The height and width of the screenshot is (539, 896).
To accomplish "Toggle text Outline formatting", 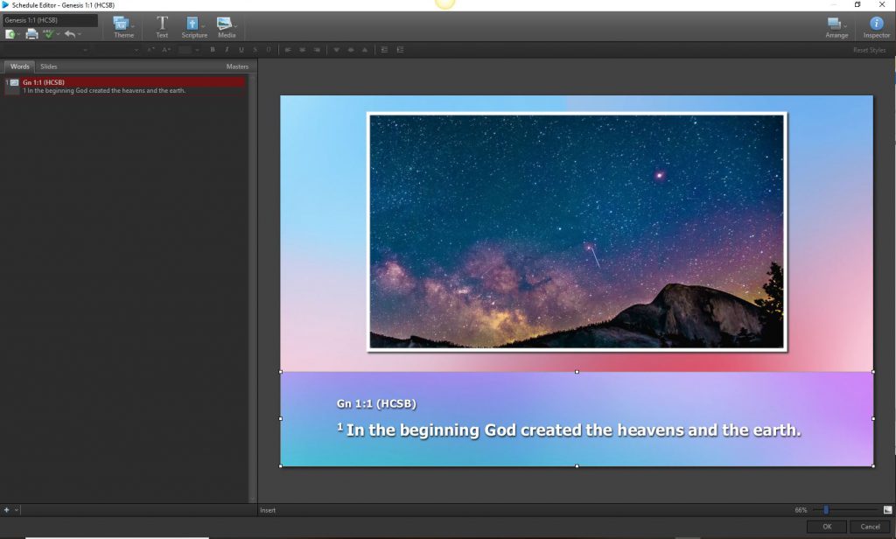I will coord(269,50).
